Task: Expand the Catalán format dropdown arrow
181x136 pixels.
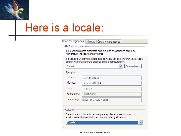Action: click(x=121, y=66)
